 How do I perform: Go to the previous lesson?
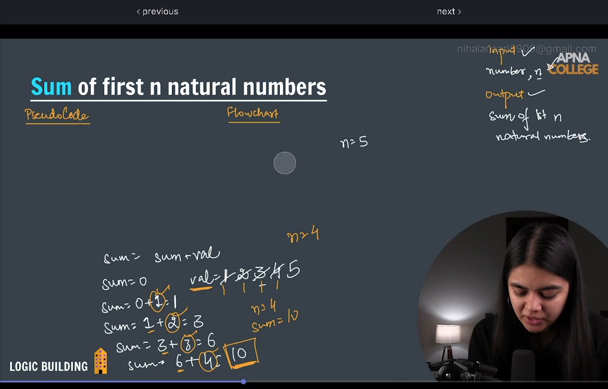click(157, 12)
